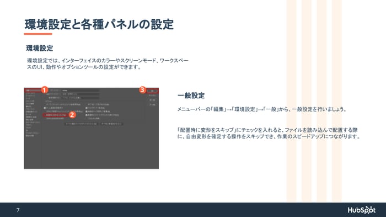This screenshot has height=217, width=386.
Task: Click the HubSpot logo in the footer
Action: 361,210
